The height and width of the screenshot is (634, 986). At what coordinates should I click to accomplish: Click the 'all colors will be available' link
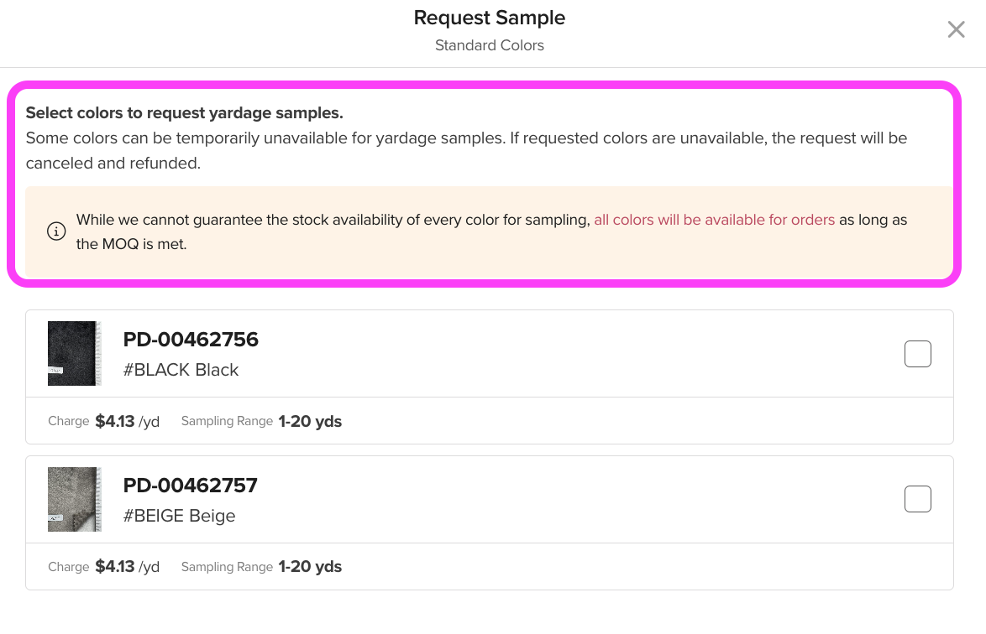tap(715, 220)
